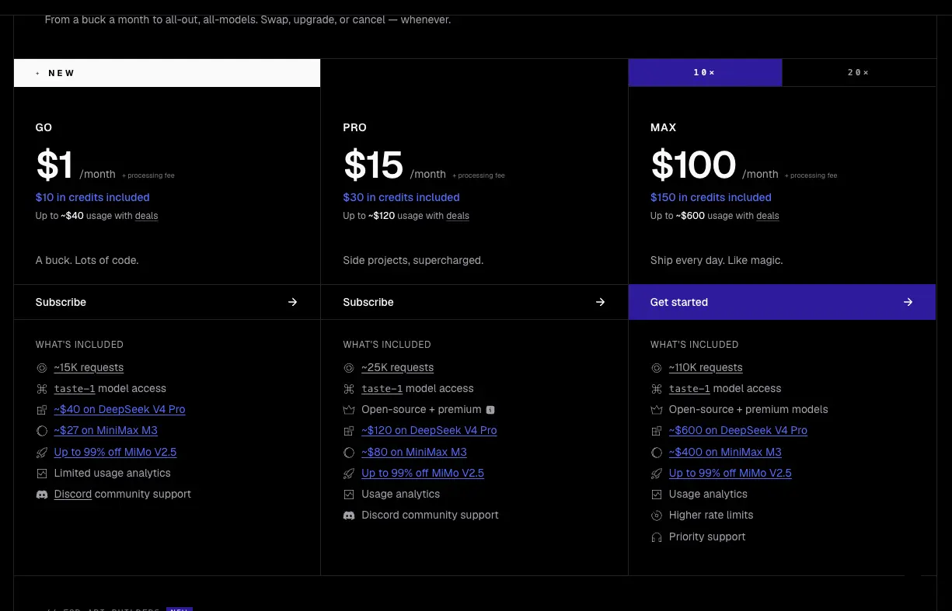Click Discord icon in GO plan list

[42, 494]
